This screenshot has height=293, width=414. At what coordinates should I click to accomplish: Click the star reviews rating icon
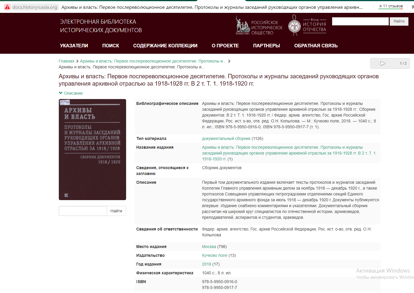(x=380, y=6)
